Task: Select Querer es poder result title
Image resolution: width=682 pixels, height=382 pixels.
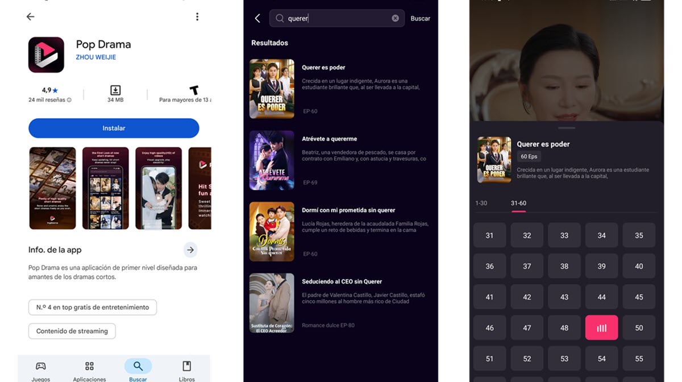Action: (323, 68)
